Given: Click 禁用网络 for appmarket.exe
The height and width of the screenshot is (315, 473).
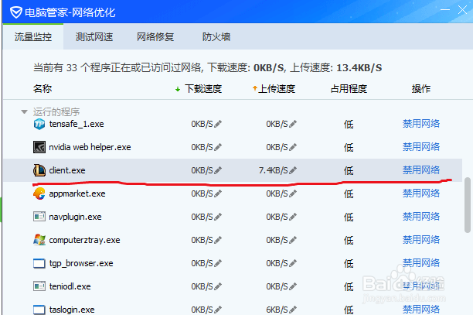Looking at the screenshot, I should coord(421,193).
